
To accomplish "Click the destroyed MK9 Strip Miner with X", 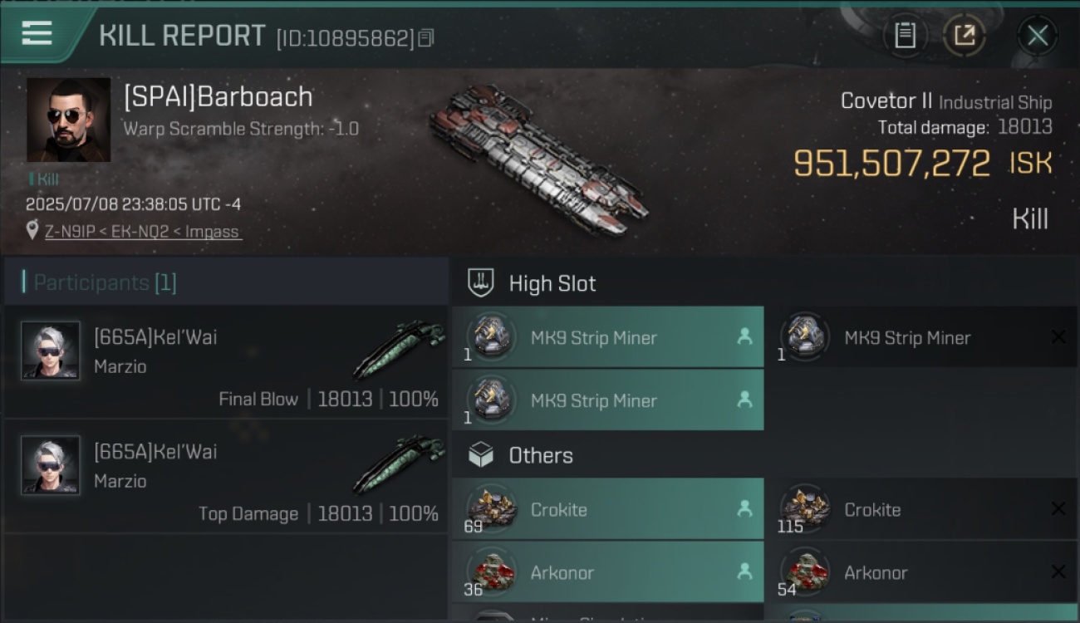I will click(x=922, y=337).
